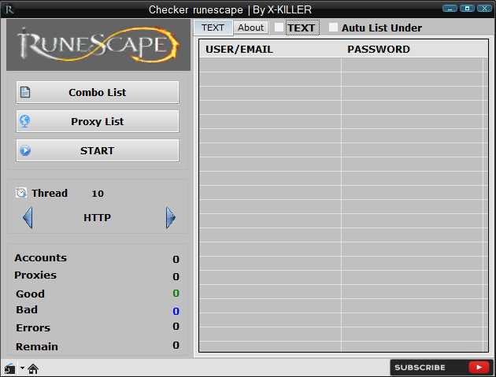Click the globe icon on Proxy List
496x377 pixels.
pos(25,121)
